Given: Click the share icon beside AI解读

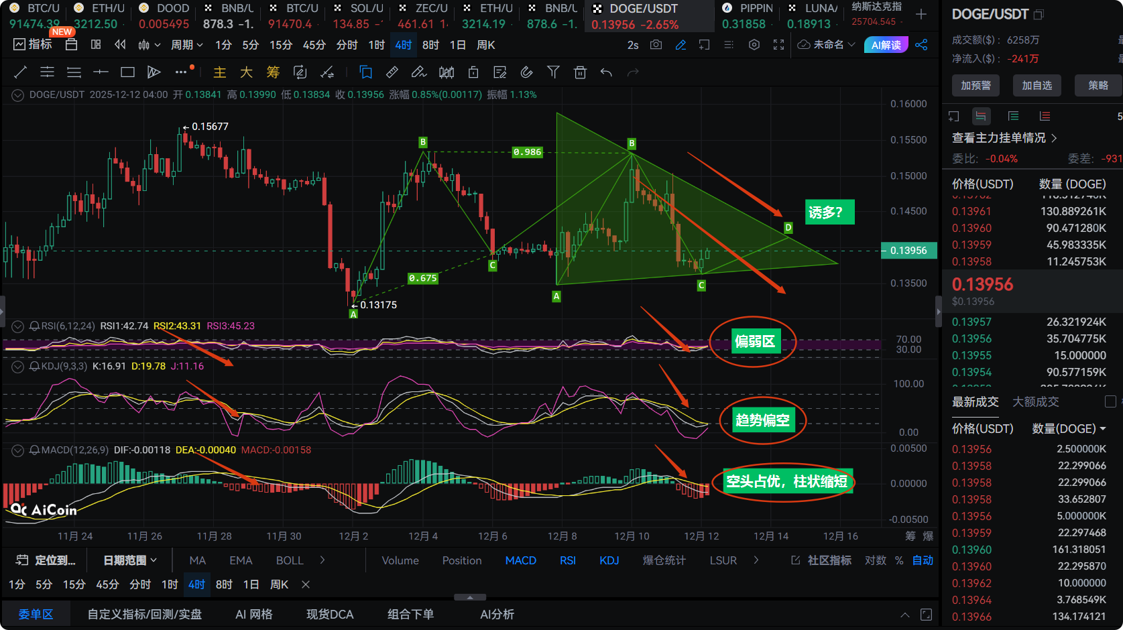Looking at the screenshot, I should click(x=921, y=45).
